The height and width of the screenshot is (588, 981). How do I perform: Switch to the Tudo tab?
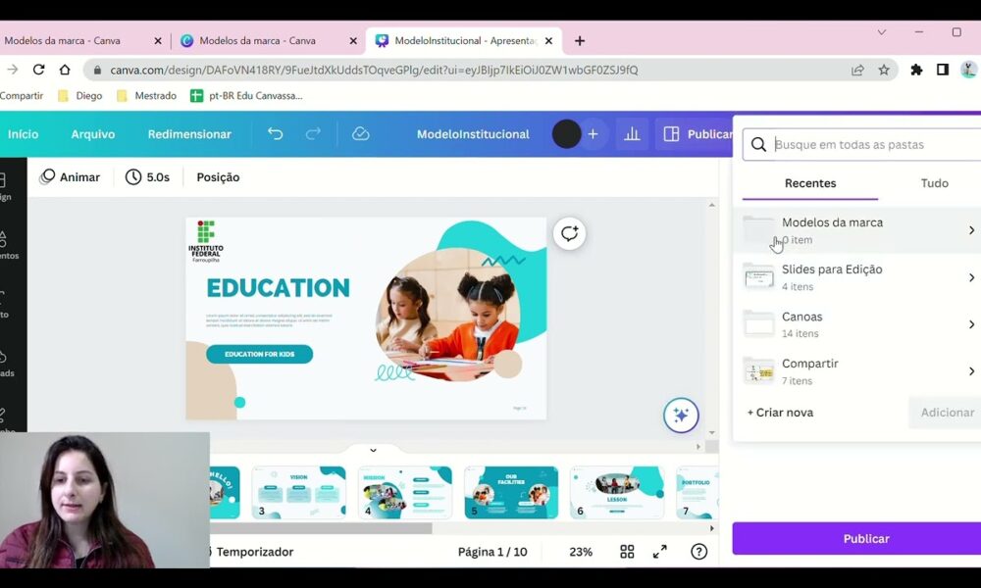coord(934,183)
